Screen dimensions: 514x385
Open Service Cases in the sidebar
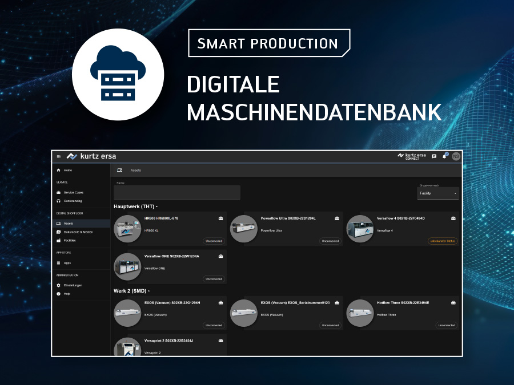click(73, 193)
